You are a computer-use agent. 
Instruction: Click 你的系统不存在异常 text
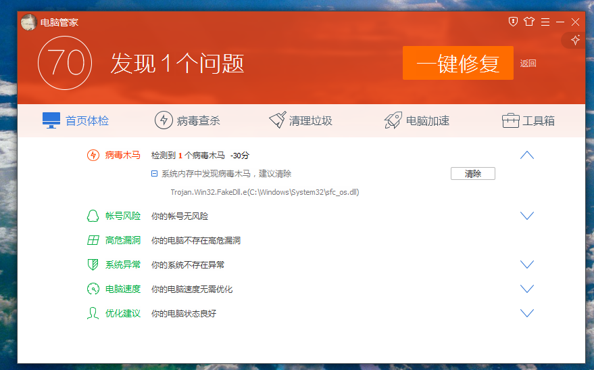[187, 264]
